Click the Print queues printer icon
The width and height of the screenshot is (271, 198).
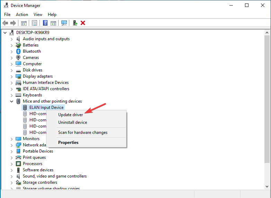point(18,157)
